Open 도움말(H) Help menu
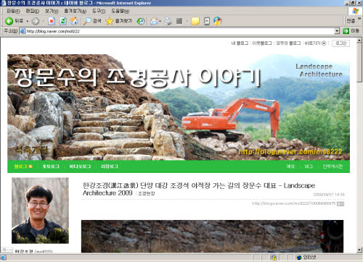The image size is (363, 262). (x=120, y=11)
